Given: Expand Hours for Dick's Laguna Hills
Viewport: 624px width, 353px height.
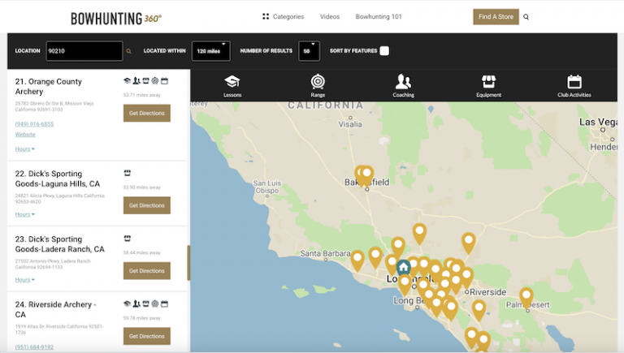Looking at the screenshot, I should click(x=24, y=214).
